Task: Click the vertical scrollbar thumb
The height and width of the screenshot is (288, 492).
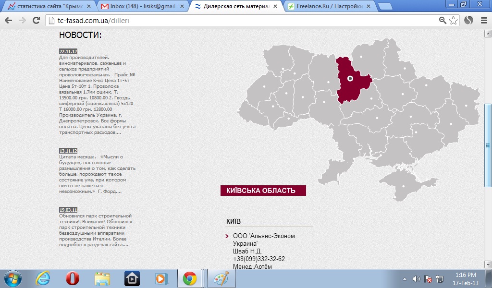Action: (488, 145)
